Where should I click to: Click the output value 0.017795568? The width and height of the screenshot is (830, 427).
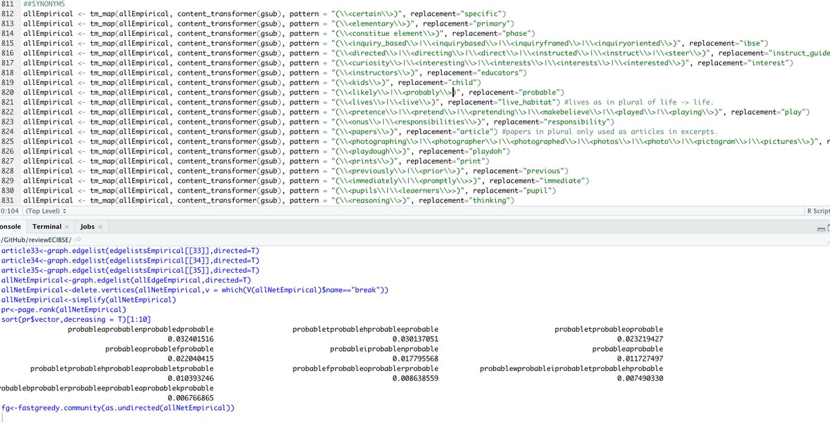[x=415, y=359]
